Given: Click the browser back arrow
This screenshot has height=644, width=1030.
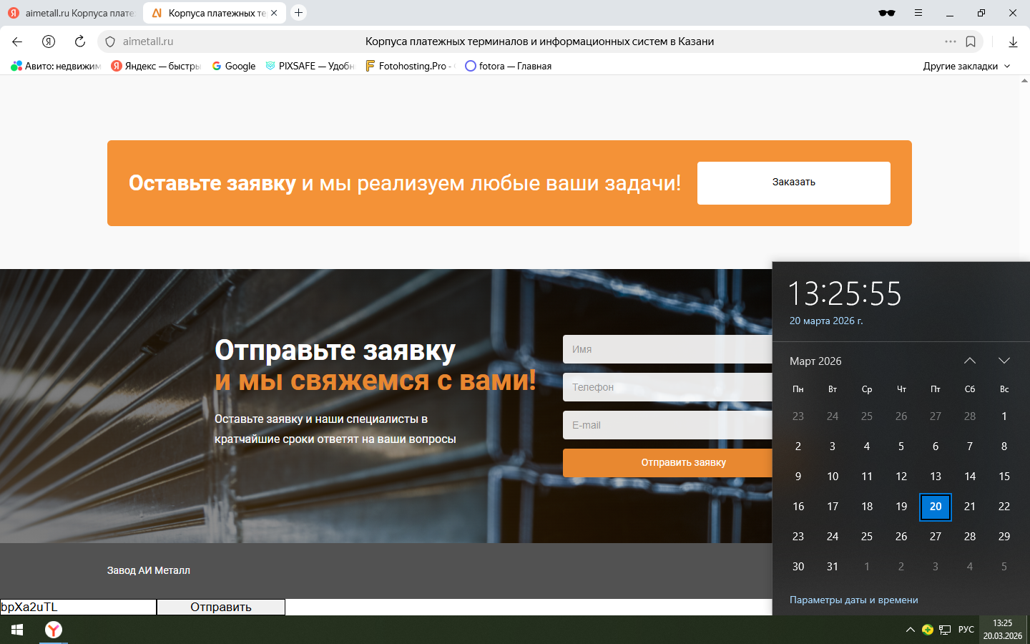Looking at the screenshot, I should tap(17, 42).
